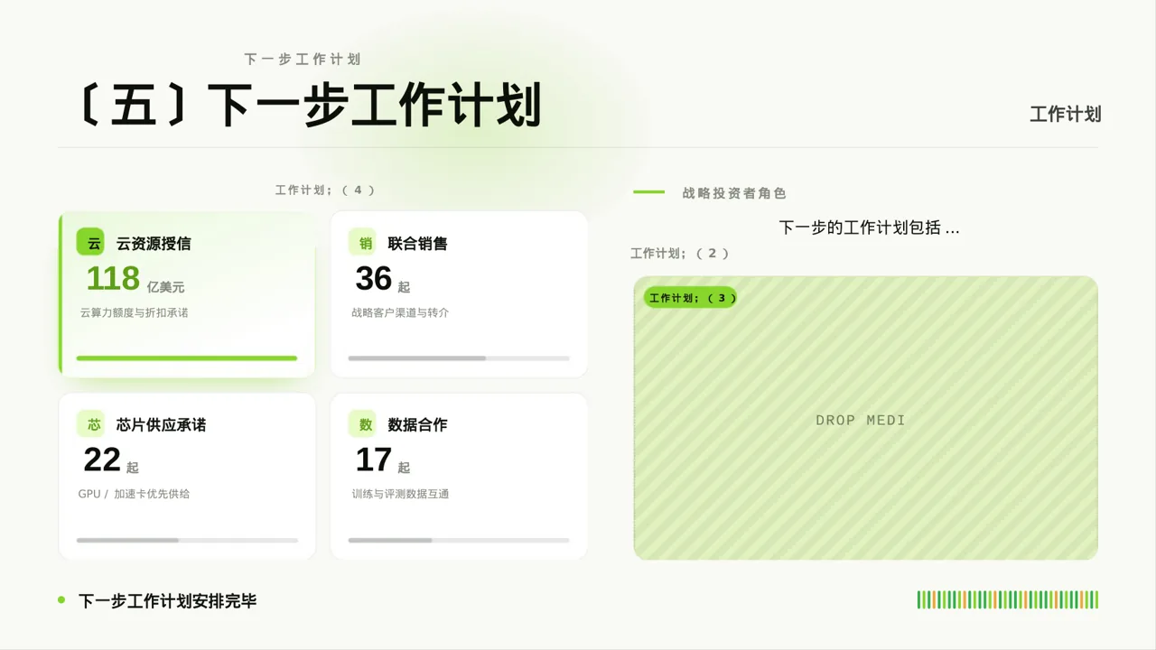Click the 数据合作 progress bar
This screenshot has width=1156, height=650.
tap(459, 541)
